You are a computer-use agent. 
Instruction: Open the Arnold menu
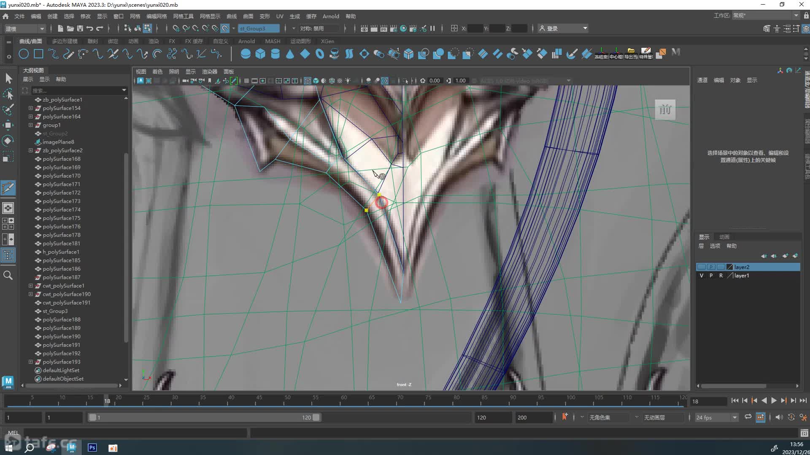331,16
